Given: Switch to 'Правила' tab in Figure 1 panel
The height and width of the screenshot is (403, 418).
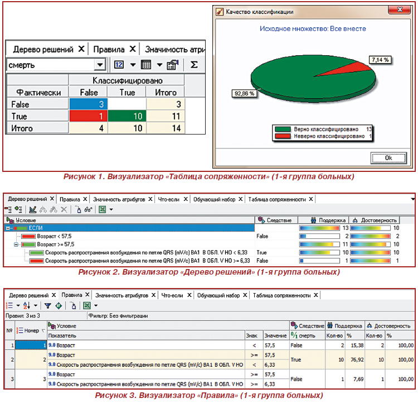Looking at the screenshot, I should (x=109, y=50).
